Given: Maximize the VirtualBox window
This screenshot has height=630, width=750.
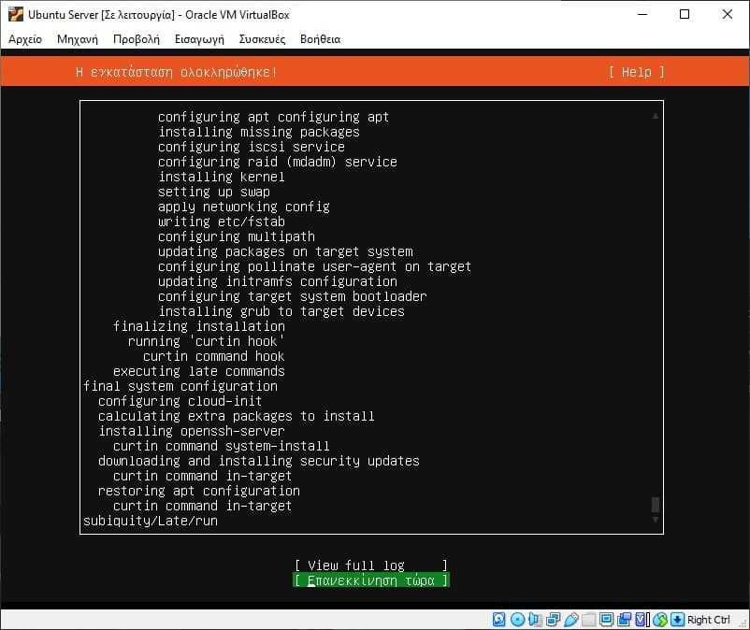Looking at the screenshot, I should (685, 14).
